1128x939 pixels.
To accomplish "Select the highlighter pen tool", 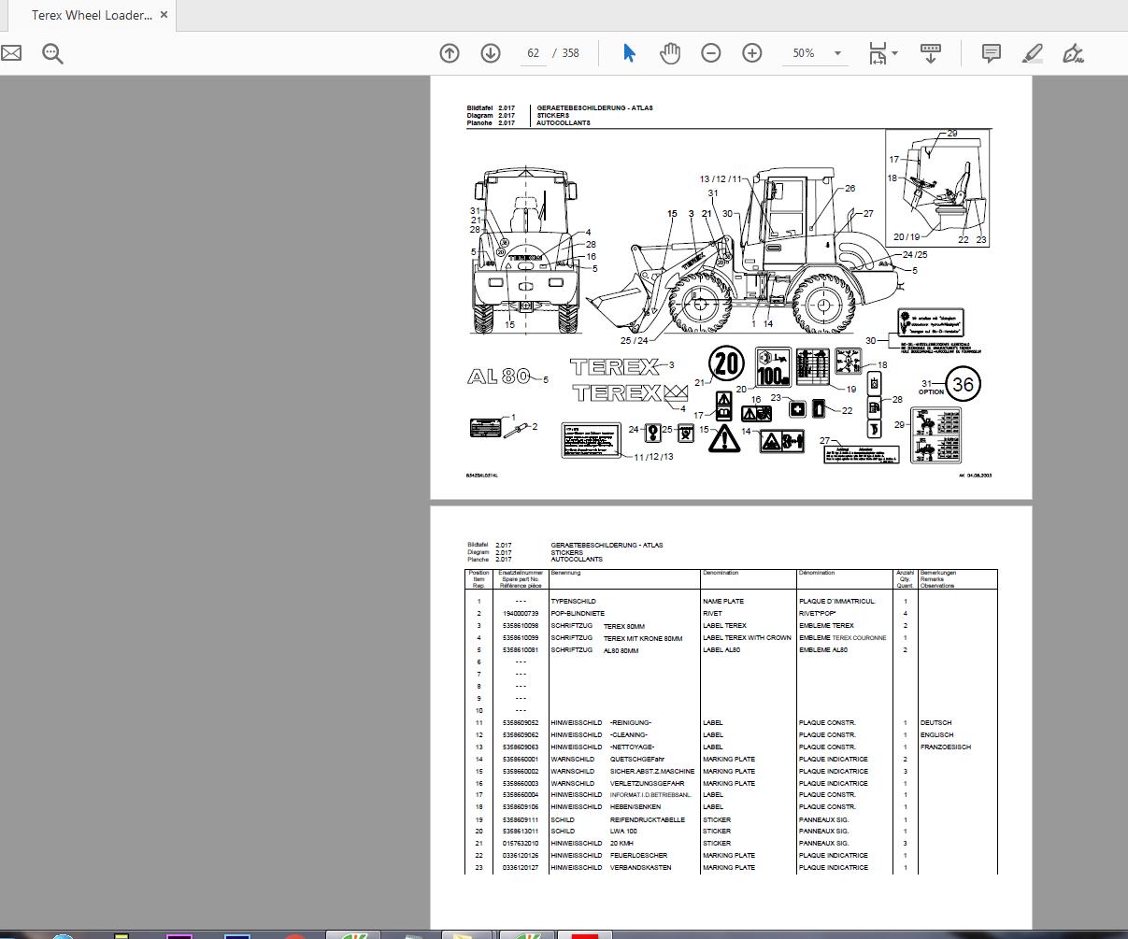I will point(1033,53).
